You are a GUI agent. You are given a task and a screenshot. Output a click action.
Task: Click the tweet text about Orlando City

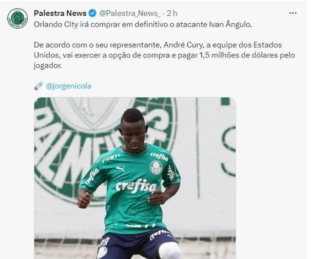[x=143, y=25]
